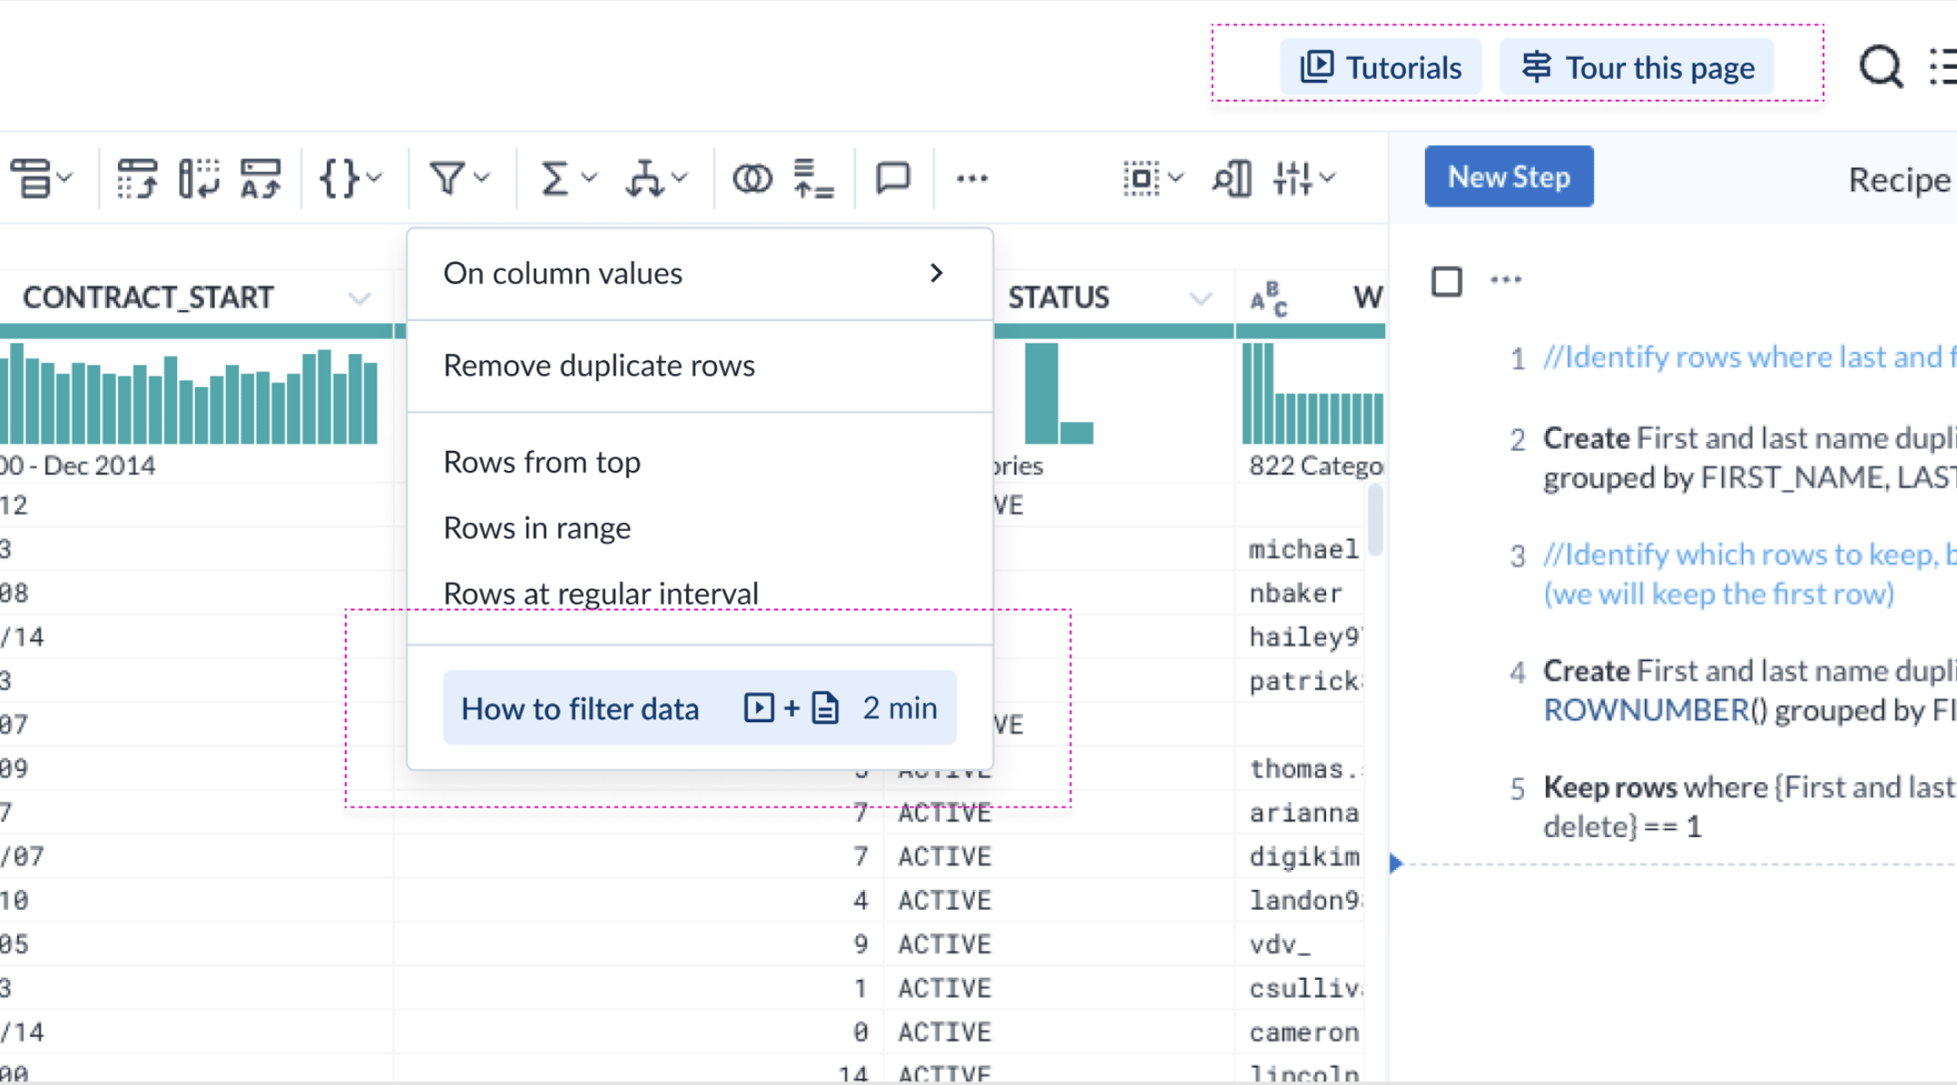The height and width of the screenshot is (1085, 1957).
Task: Select Rows in range
Action: tap(700, 528)
